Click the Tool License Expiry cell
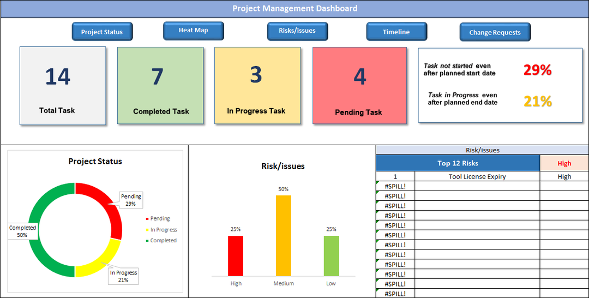The height and width of the screenshot is (298, 589). click(x=477, y=176)
